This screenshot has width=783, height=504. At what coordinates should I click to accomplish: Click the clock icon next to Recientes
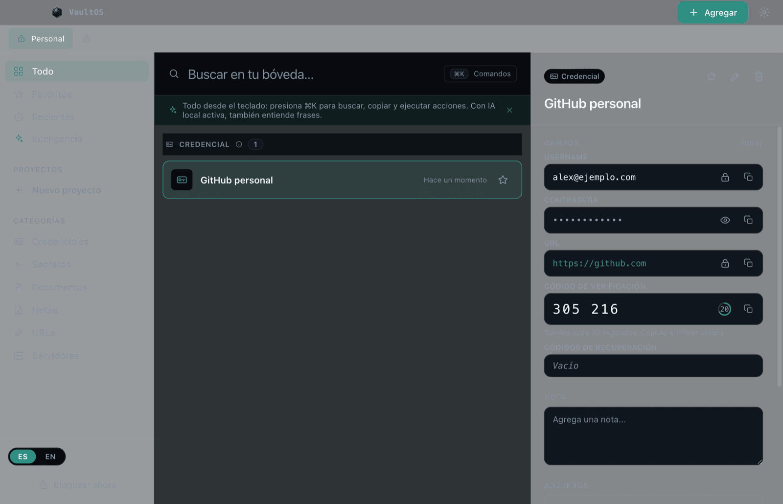[x=19, y=117]
